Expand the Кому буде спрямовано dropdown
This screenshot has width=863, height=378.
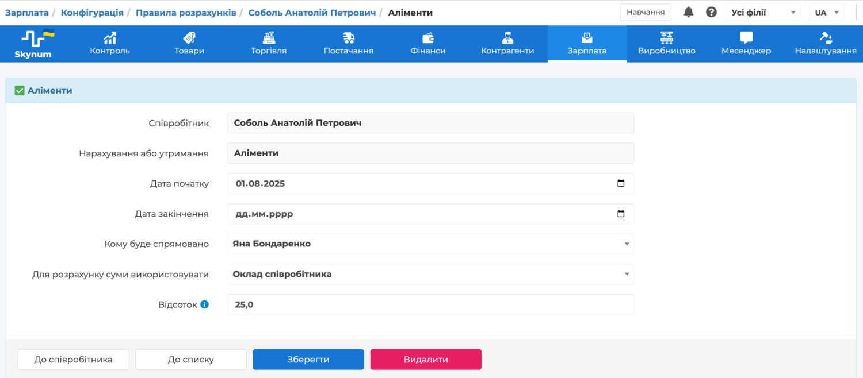coord(430,244)
